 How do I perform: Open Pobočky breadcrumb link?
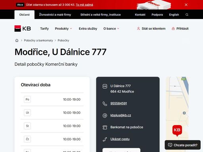(63, 40)
